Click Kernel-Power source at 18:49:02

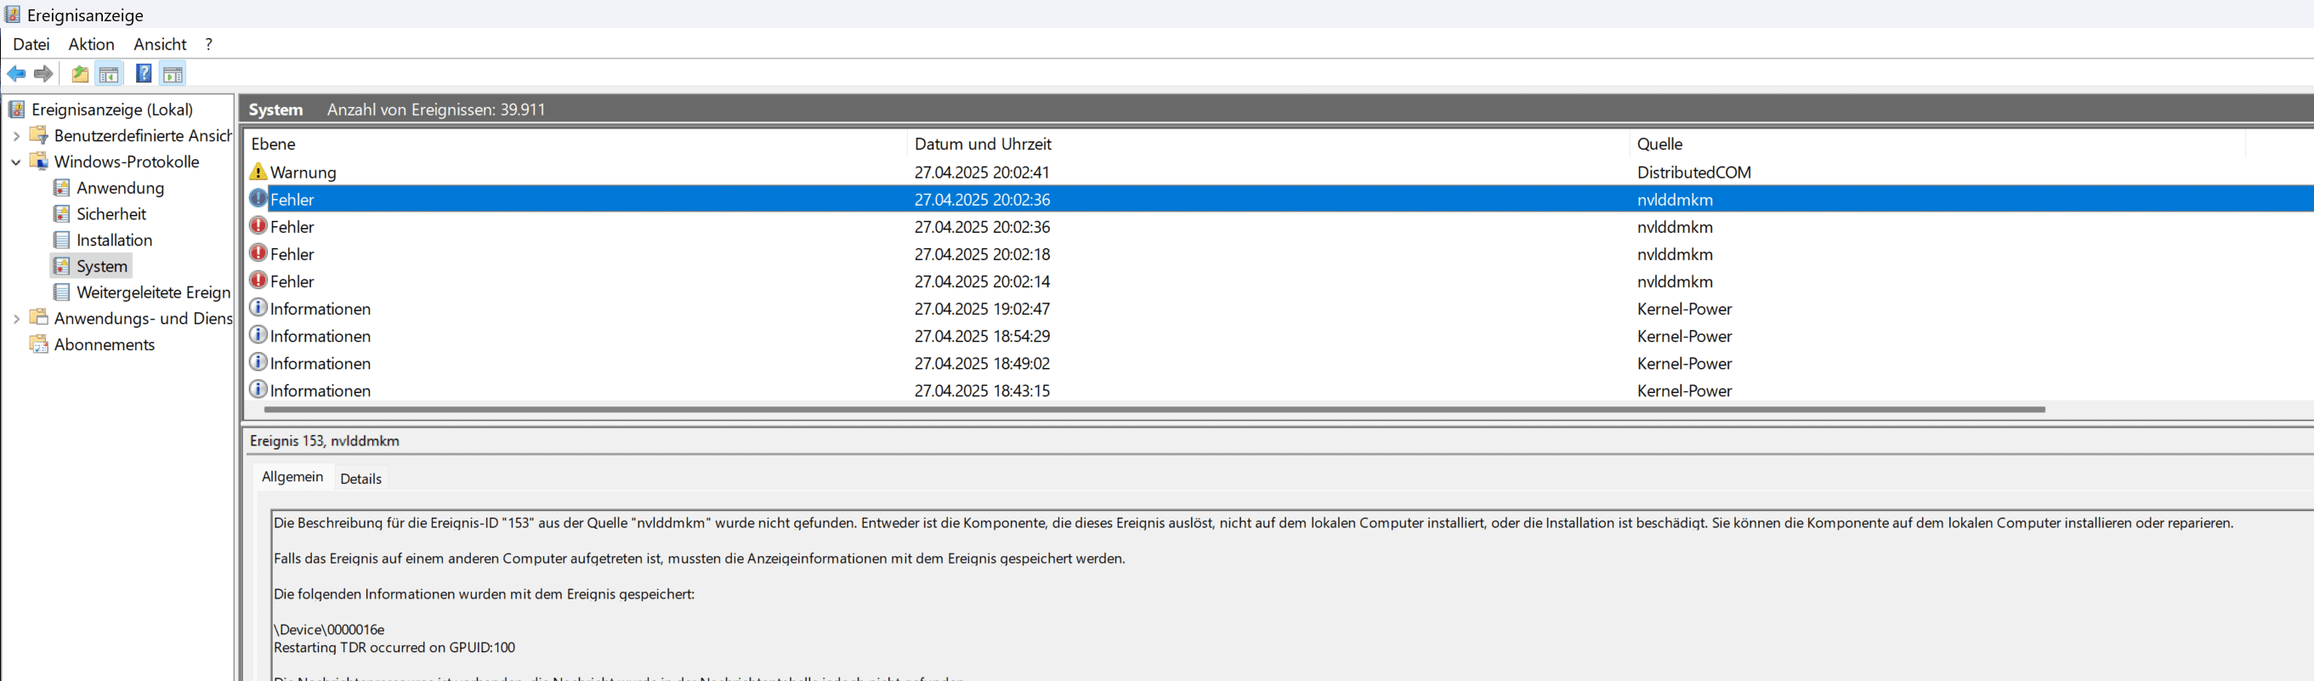(x=1684, y=363)
